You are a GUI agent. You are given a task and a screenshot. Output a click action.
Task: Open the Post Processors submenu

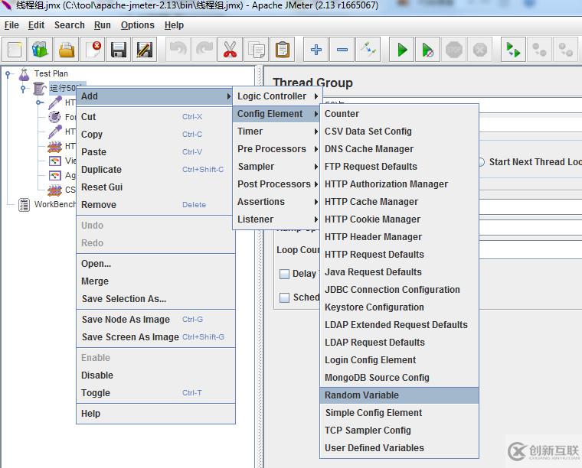pos(274,184)
